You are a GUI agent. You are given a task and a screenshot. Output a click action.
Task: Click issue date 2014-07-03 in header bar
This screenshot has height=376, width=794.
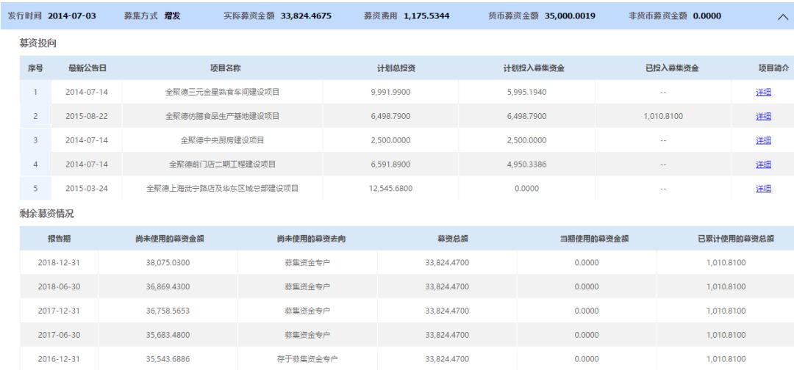click(x=72, y=16)
